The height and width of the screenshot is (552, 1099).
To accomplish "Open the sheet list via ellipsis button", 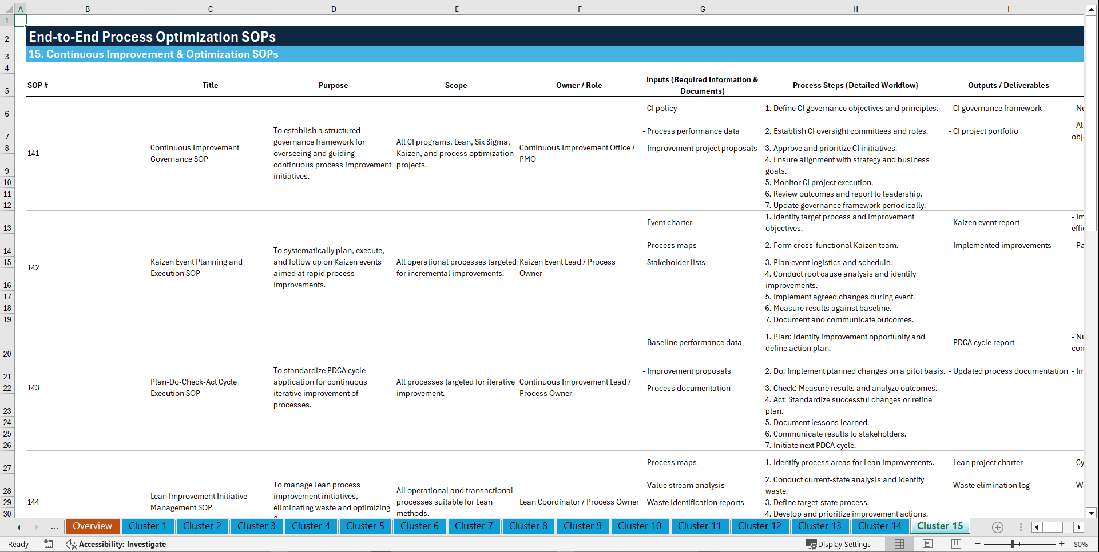I will point(55,527).
